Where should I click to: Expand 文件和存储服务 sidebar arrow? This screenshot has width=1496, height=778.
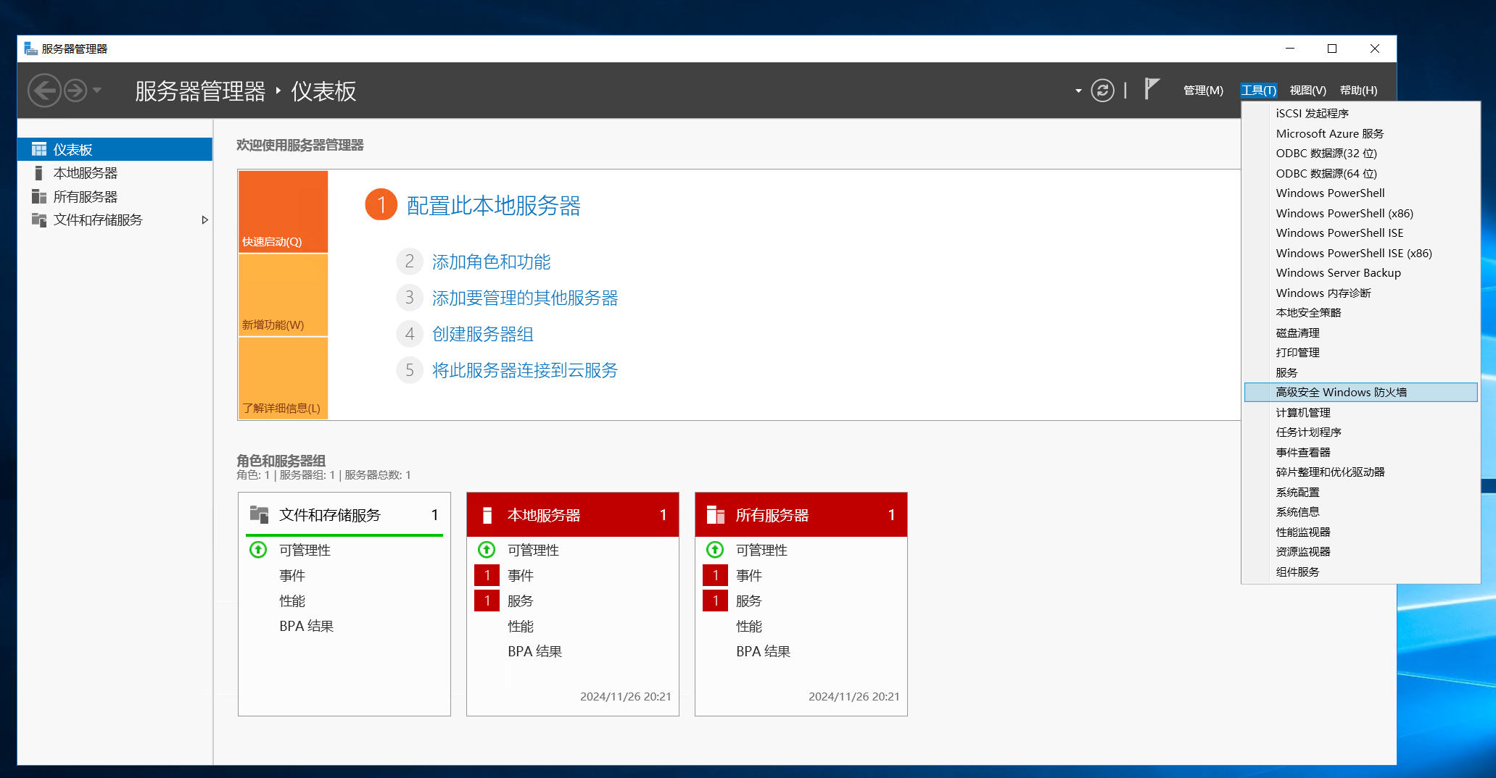tap(204, 219)
